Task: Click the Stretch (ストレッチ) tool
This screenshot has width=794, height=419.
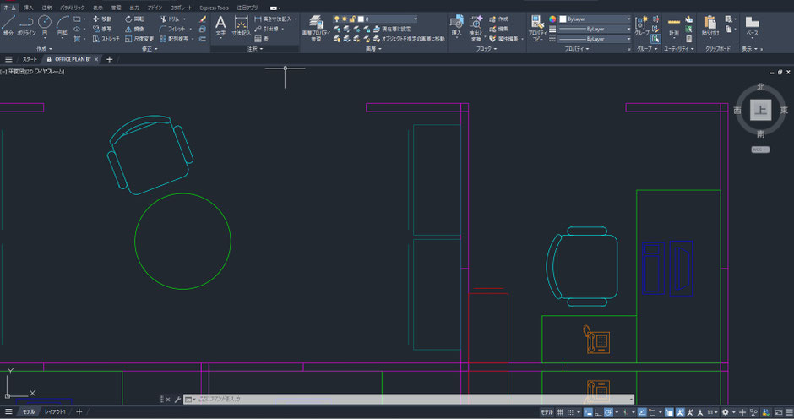Action: pos(106,39)
